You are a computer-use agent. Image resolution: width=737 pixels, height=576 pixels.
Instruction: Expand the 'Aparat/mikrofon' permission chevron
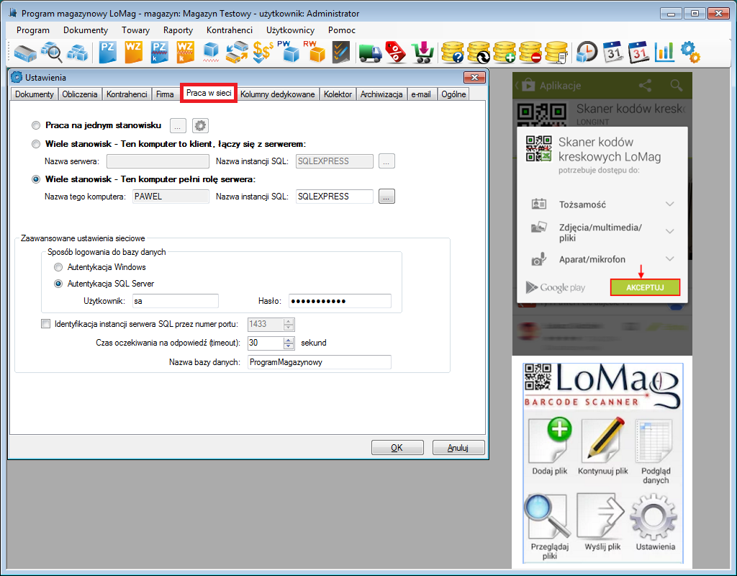point(670,259)
